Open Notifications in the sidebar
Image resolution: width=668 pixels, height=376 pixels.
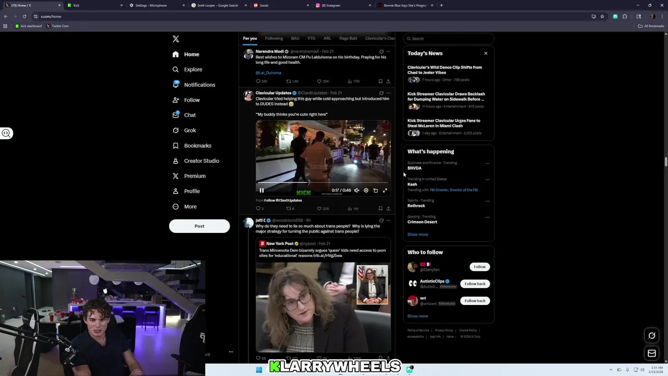(194, 85)
